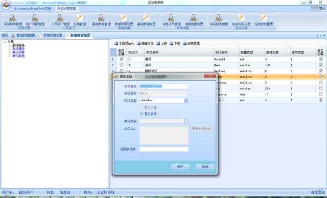This screenshot has width=327, height=198.
Task: Toggle required checkbox in DelFlag row
Action: (321, 71)
